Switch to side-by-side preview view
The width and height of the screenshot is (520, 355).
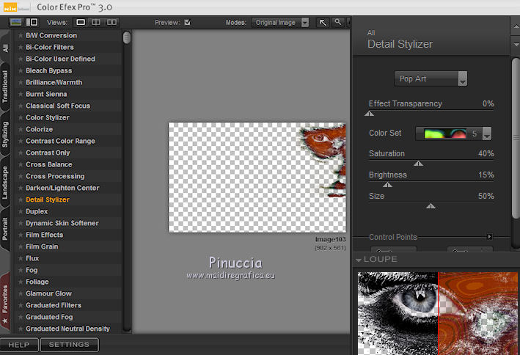(111, 22)
